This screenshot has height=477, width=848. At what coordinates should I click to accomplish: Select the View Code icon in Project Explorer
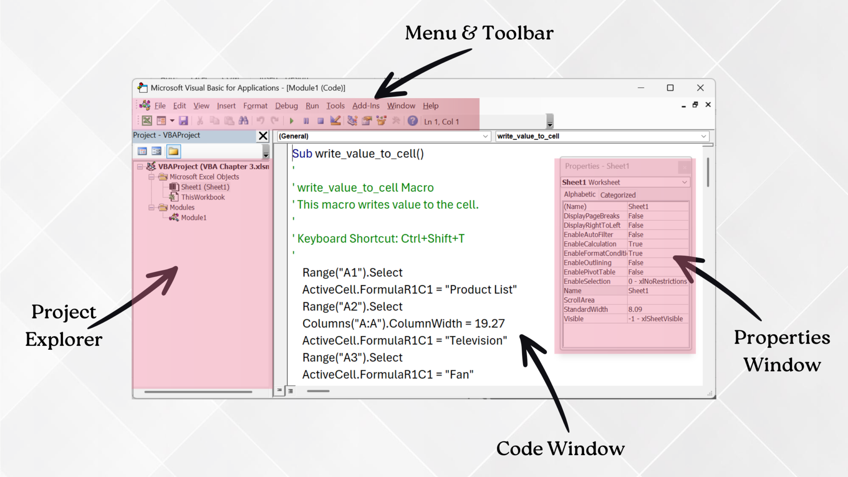pos(142,151)
